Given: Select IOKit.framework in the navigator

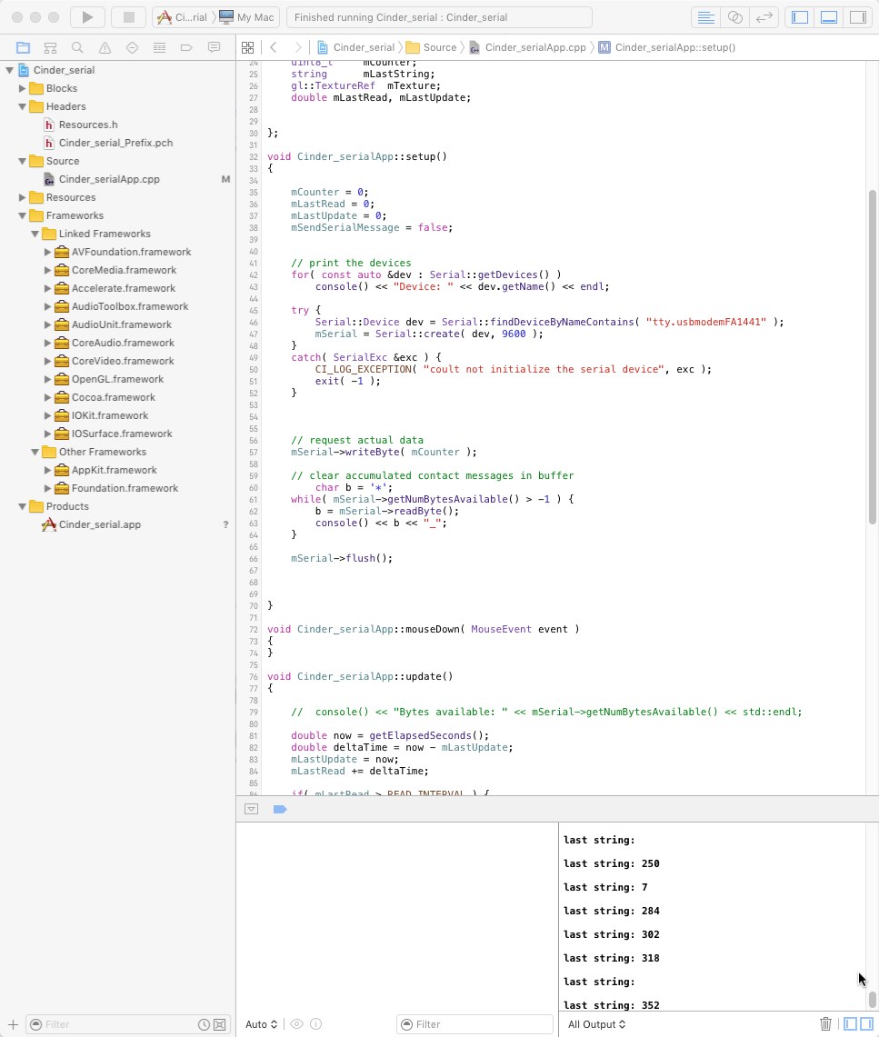Looking at the screenshot, I should click(x=110, y=415).
